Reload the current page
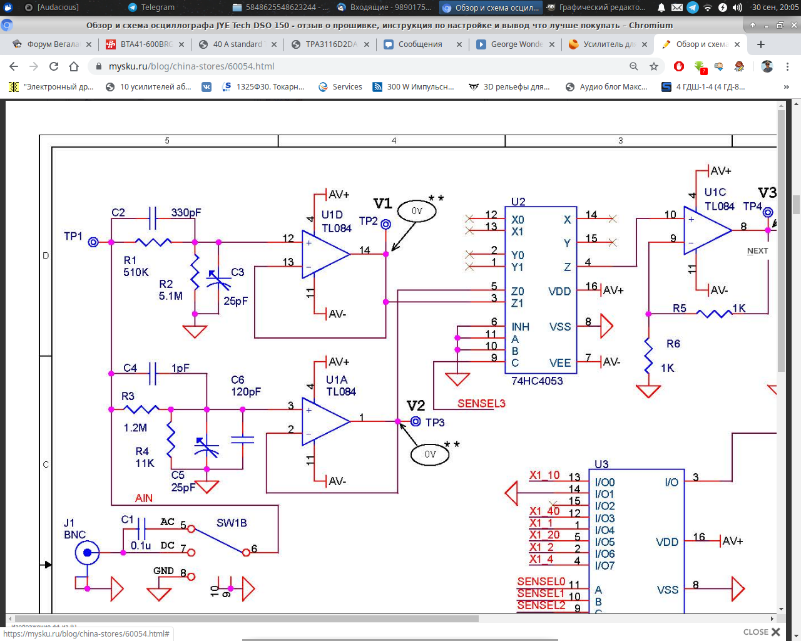The height and width of the screenshot is (641, 801). (x=54, y=66)
